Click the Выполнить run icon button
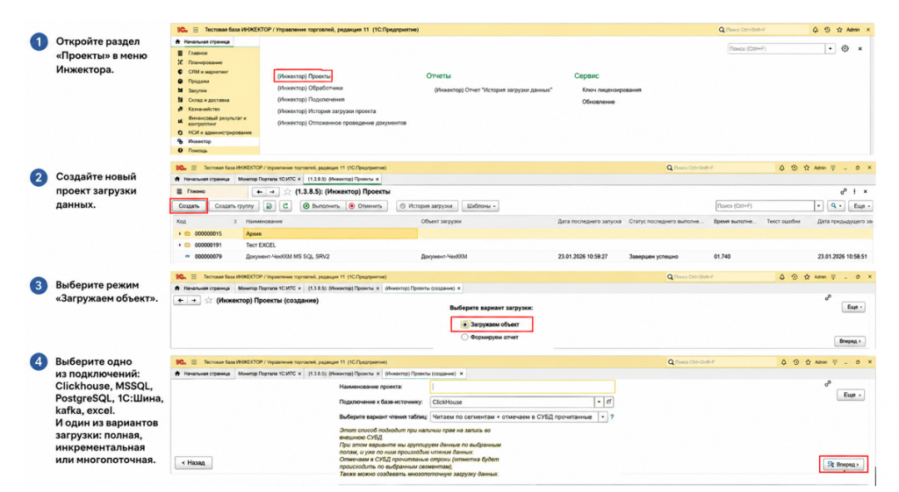This screenshot has height=492, width=899. coord(321,205)
